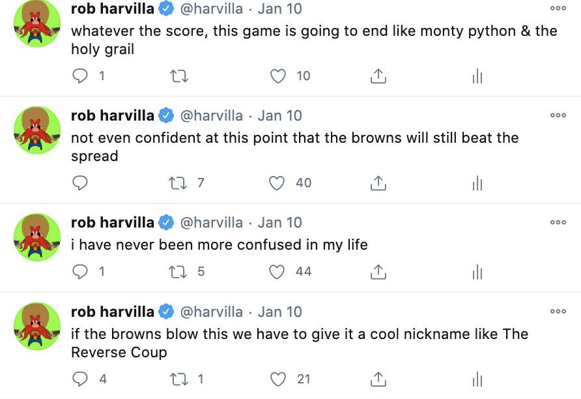Click rob harvilla name on 'beat the spread' tweet
This screenshot has height=399, width=581.
(112, 116)
